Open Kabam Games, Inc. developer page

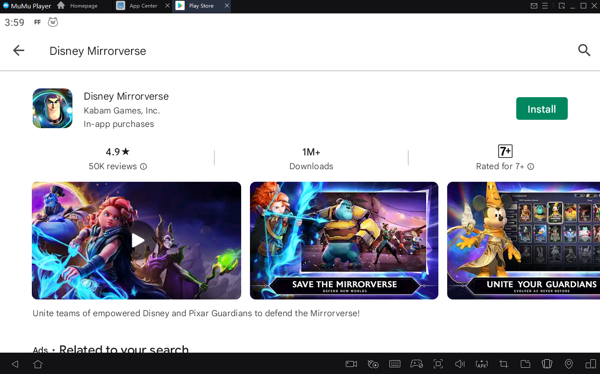pyautogui.click(x=122, y=111)
